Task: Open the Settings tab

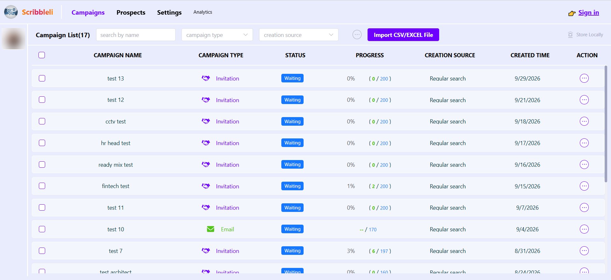Action: coord(169,12)
